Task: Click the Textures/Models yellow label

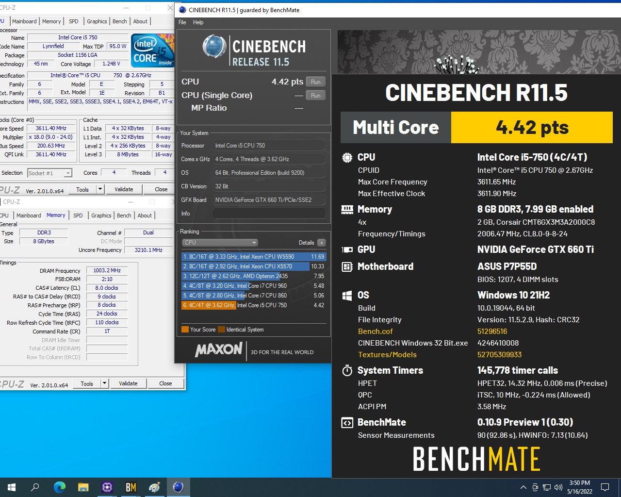Action: (387, 355)
